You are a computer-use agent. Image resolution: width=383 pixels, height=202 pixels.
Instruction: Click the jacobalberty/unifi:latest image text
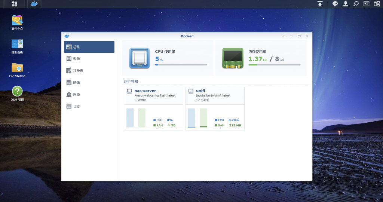[x=213, y=95]
